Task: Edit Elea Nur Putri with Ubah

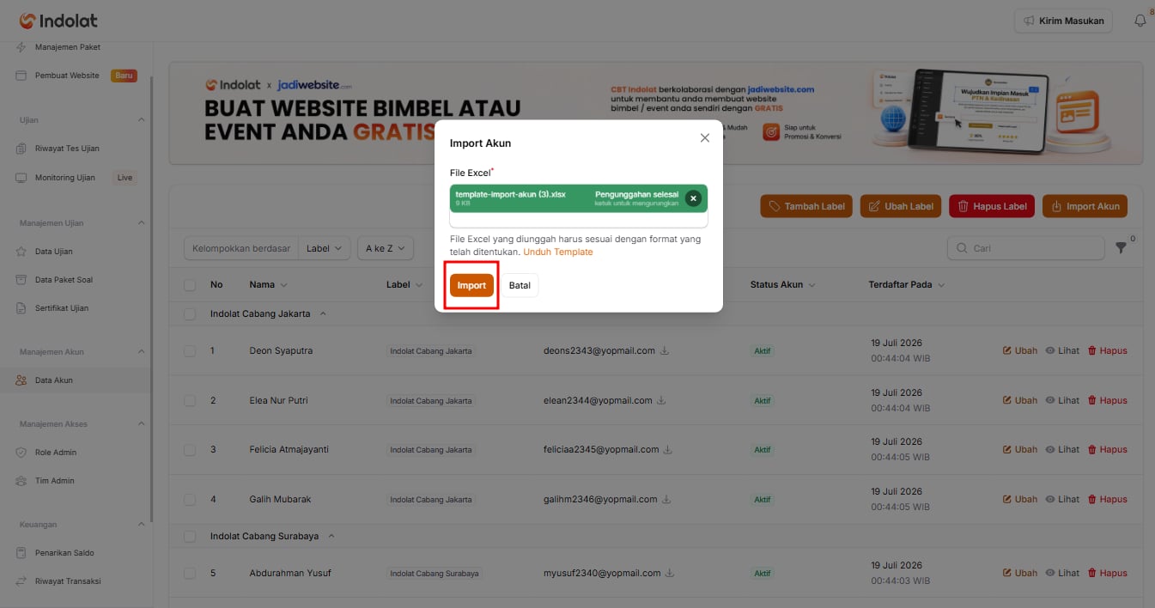Action: [x=1020, y=400]
